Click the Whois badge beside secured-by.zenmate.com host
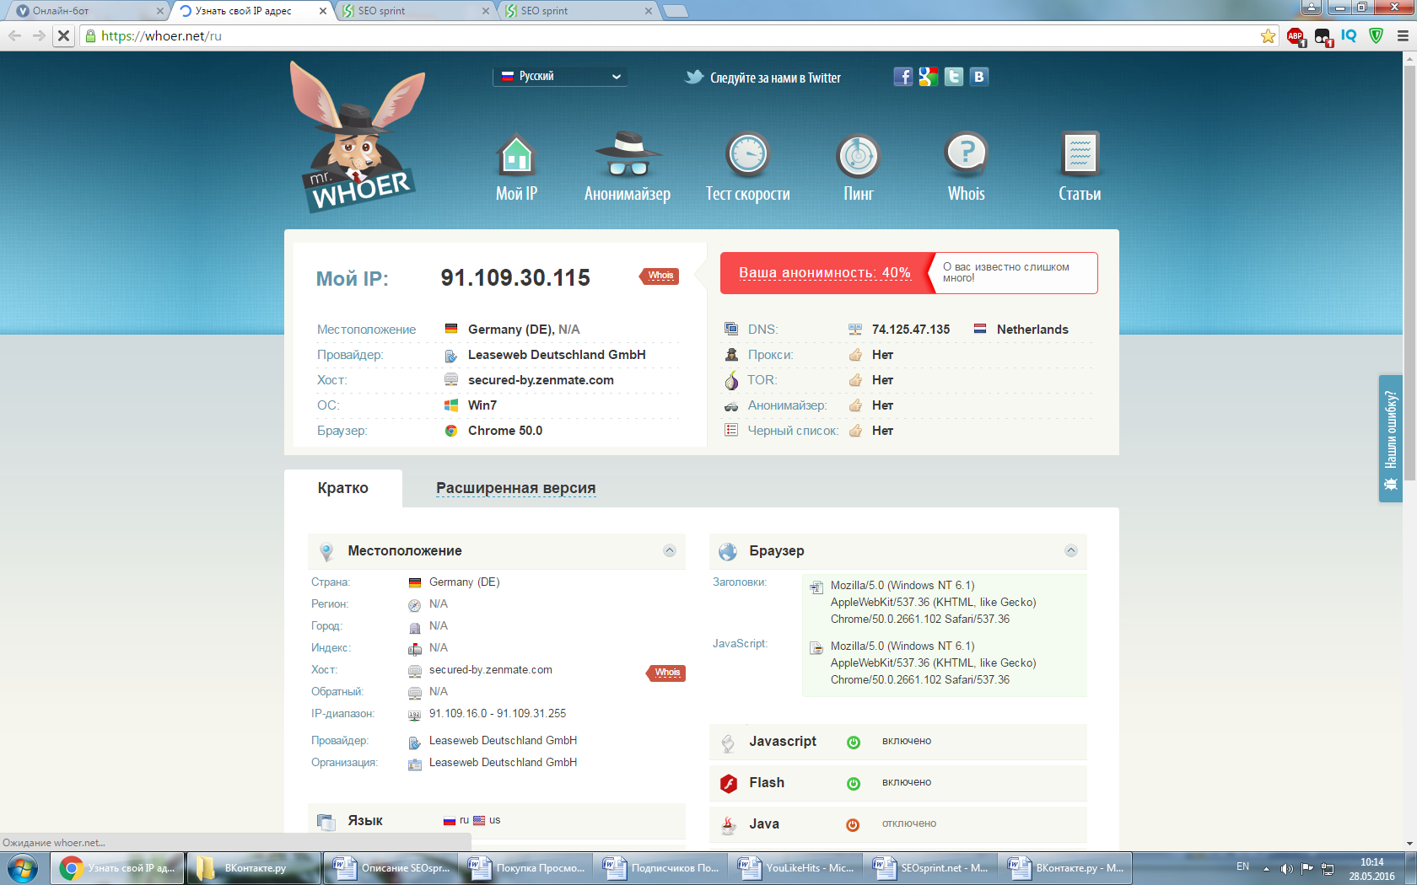This screenshot has height=885, width=1417. (x=666, y=673)
